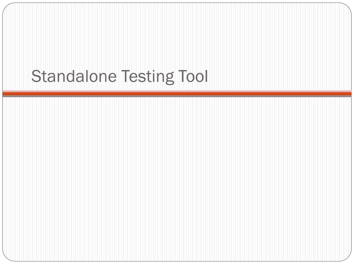This screenshot has width=354, height=265.
Task: Click the thin pink stripe above the orange bar
Action: coord(177,91)
